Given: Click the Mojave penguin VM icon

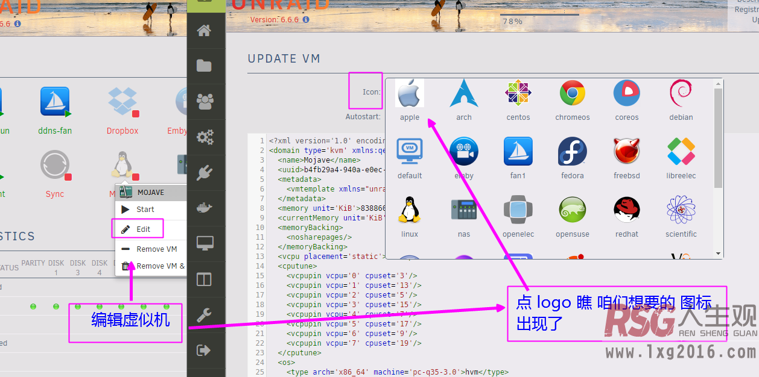Looking at the screenshot, I should tap(122, 164).
